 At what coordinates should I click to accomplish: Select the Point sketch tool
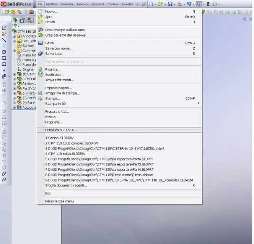(x=4, y=71)
